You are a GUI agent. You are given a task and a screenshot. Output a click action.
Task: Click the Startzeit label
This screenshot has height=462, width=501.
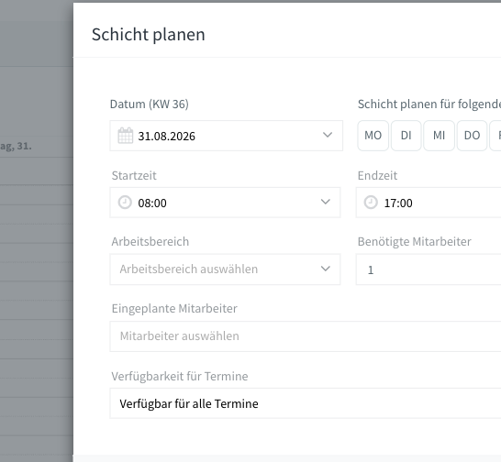[134, 176]
